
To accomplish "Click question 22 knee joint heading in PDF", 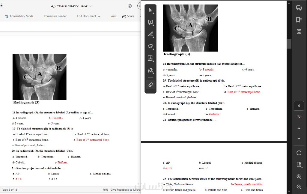I will point(213,179).
